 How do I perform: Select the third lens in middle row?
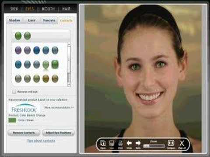tap(37, 64)
